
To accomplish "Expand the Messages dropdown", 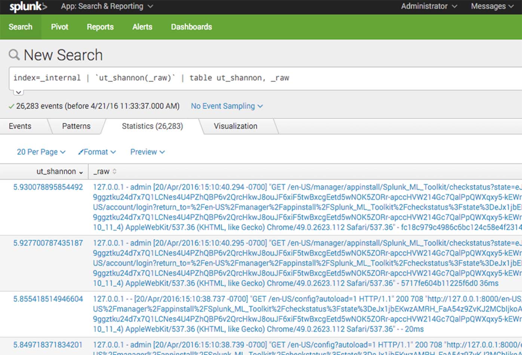I will [492, 6].
